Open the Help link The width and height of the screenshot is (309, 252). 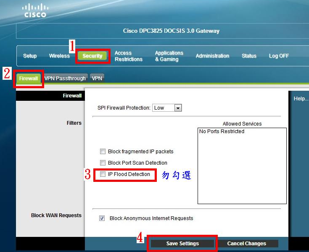pos(301,98)
